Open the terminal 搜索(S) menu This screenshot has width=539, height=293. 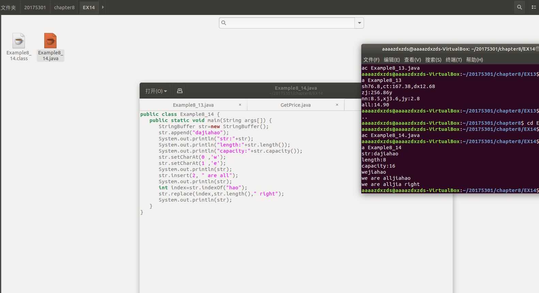[433, 60]
